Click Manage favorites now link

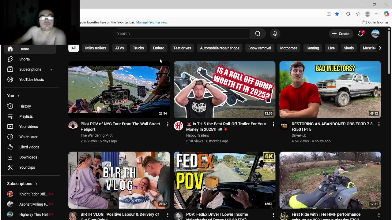(x=152, y=22)
